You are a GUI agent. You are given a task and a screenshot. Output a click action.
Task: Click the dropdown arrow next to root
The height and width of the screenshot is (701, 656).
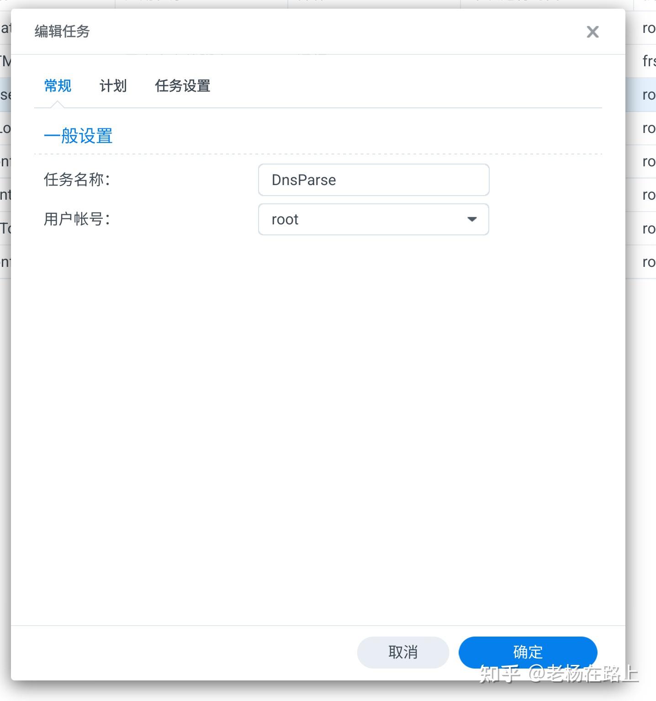coord(471,219)
